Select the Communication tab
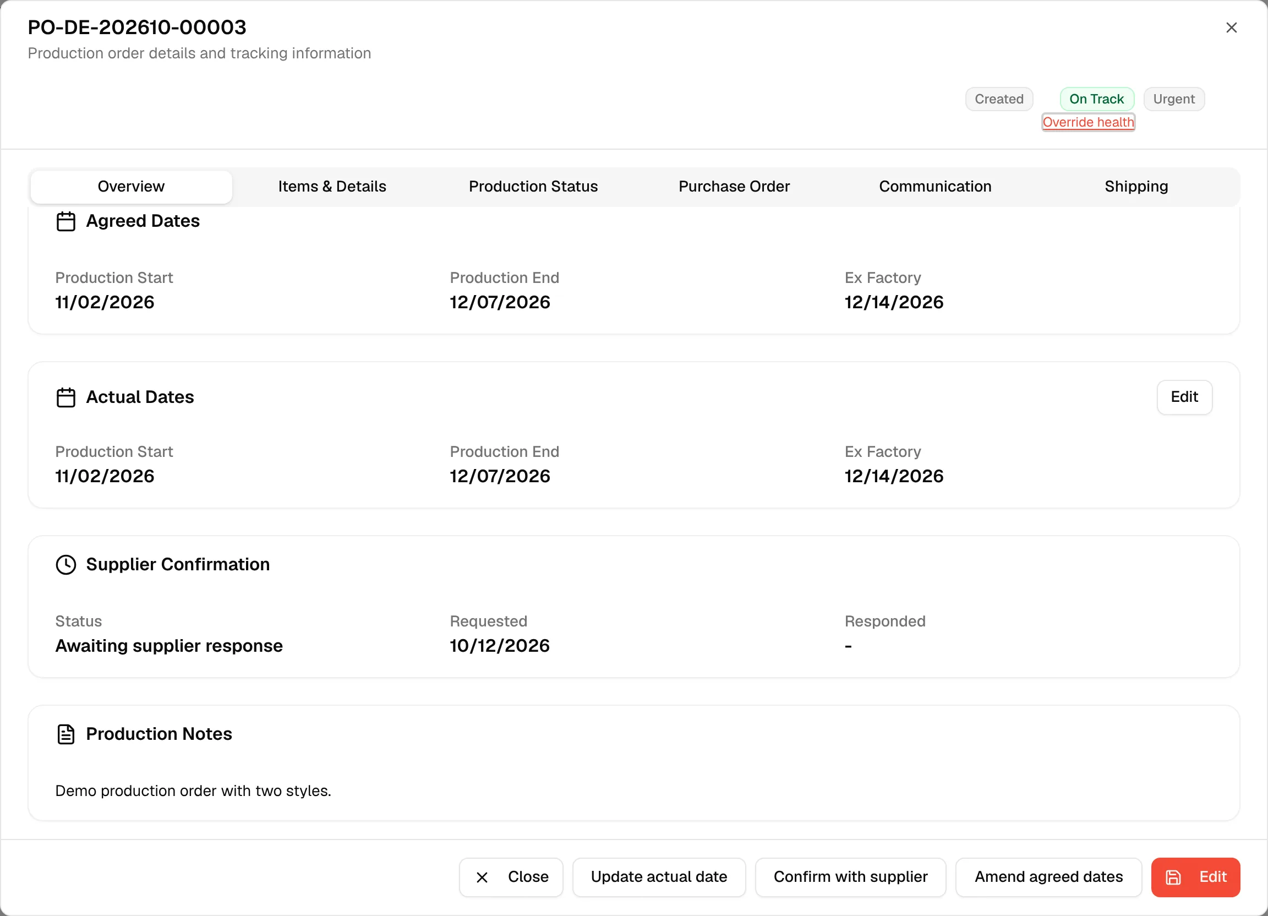The width and height of the screenshot is (1268, 916). 935,187
